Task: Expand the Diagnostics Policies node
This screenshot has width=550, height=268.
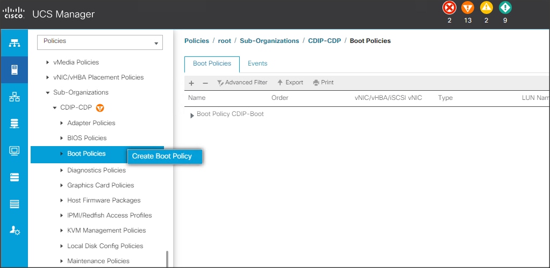Action: point(62,170)
